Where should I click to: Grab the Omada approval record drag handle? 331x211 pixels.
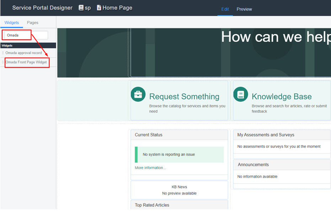coord(3,53)
